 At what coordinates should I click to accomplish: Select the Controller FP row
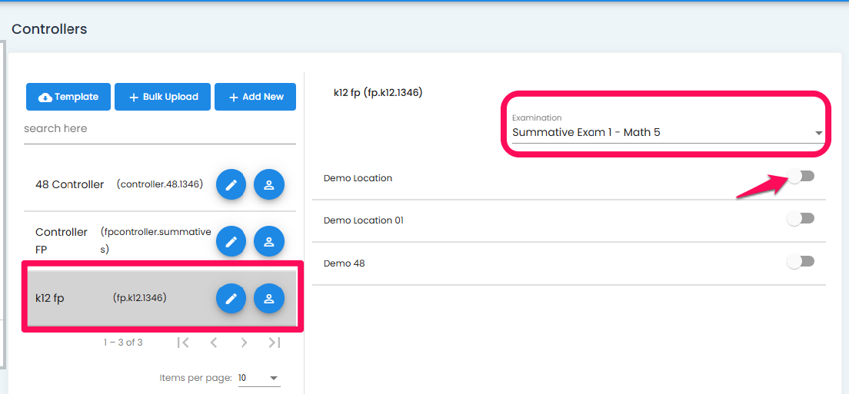[x=160, y=241]
